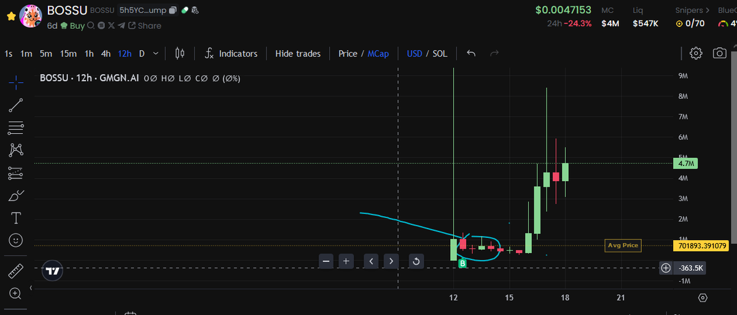Click the $4M market cap value

[610, 23]
